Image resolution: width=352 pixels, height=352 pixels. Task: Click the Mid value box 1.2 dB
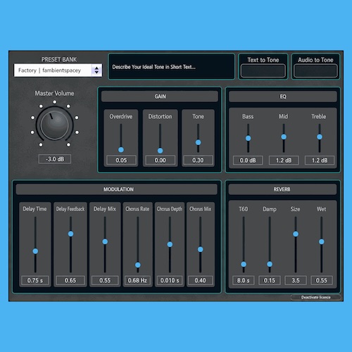coord(284,161)
